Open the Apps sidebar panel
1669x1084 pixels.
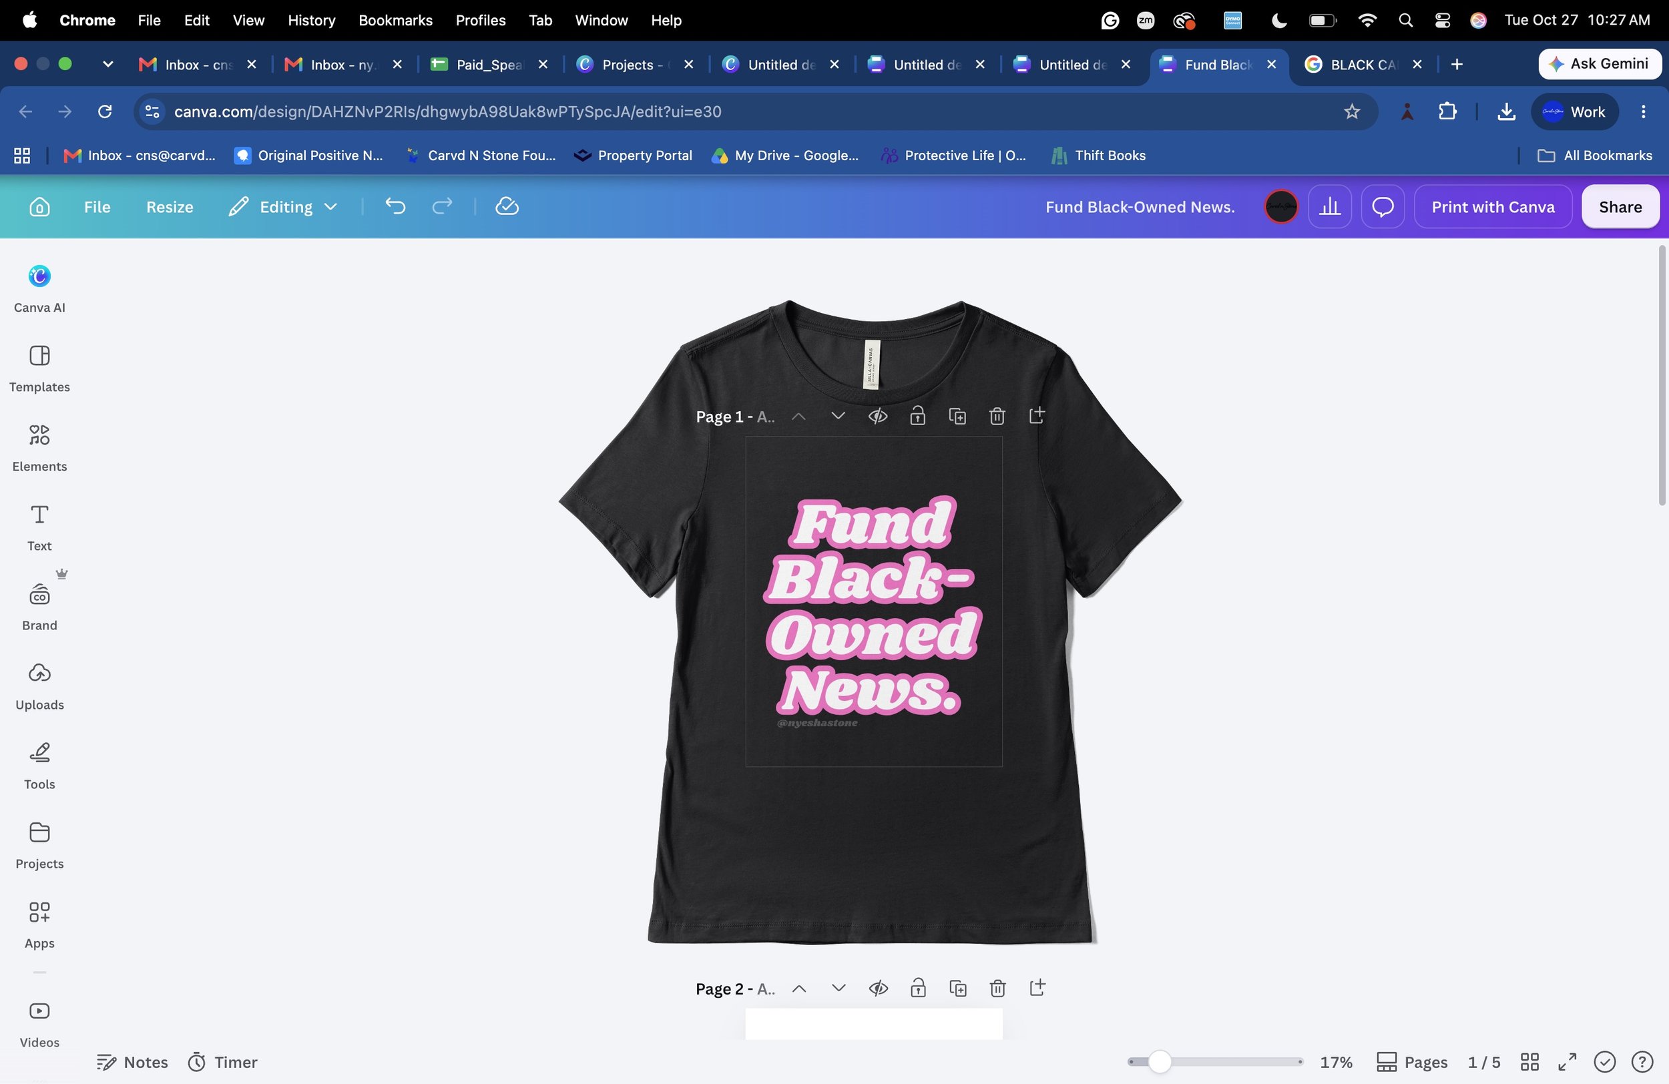pos(39,924)
